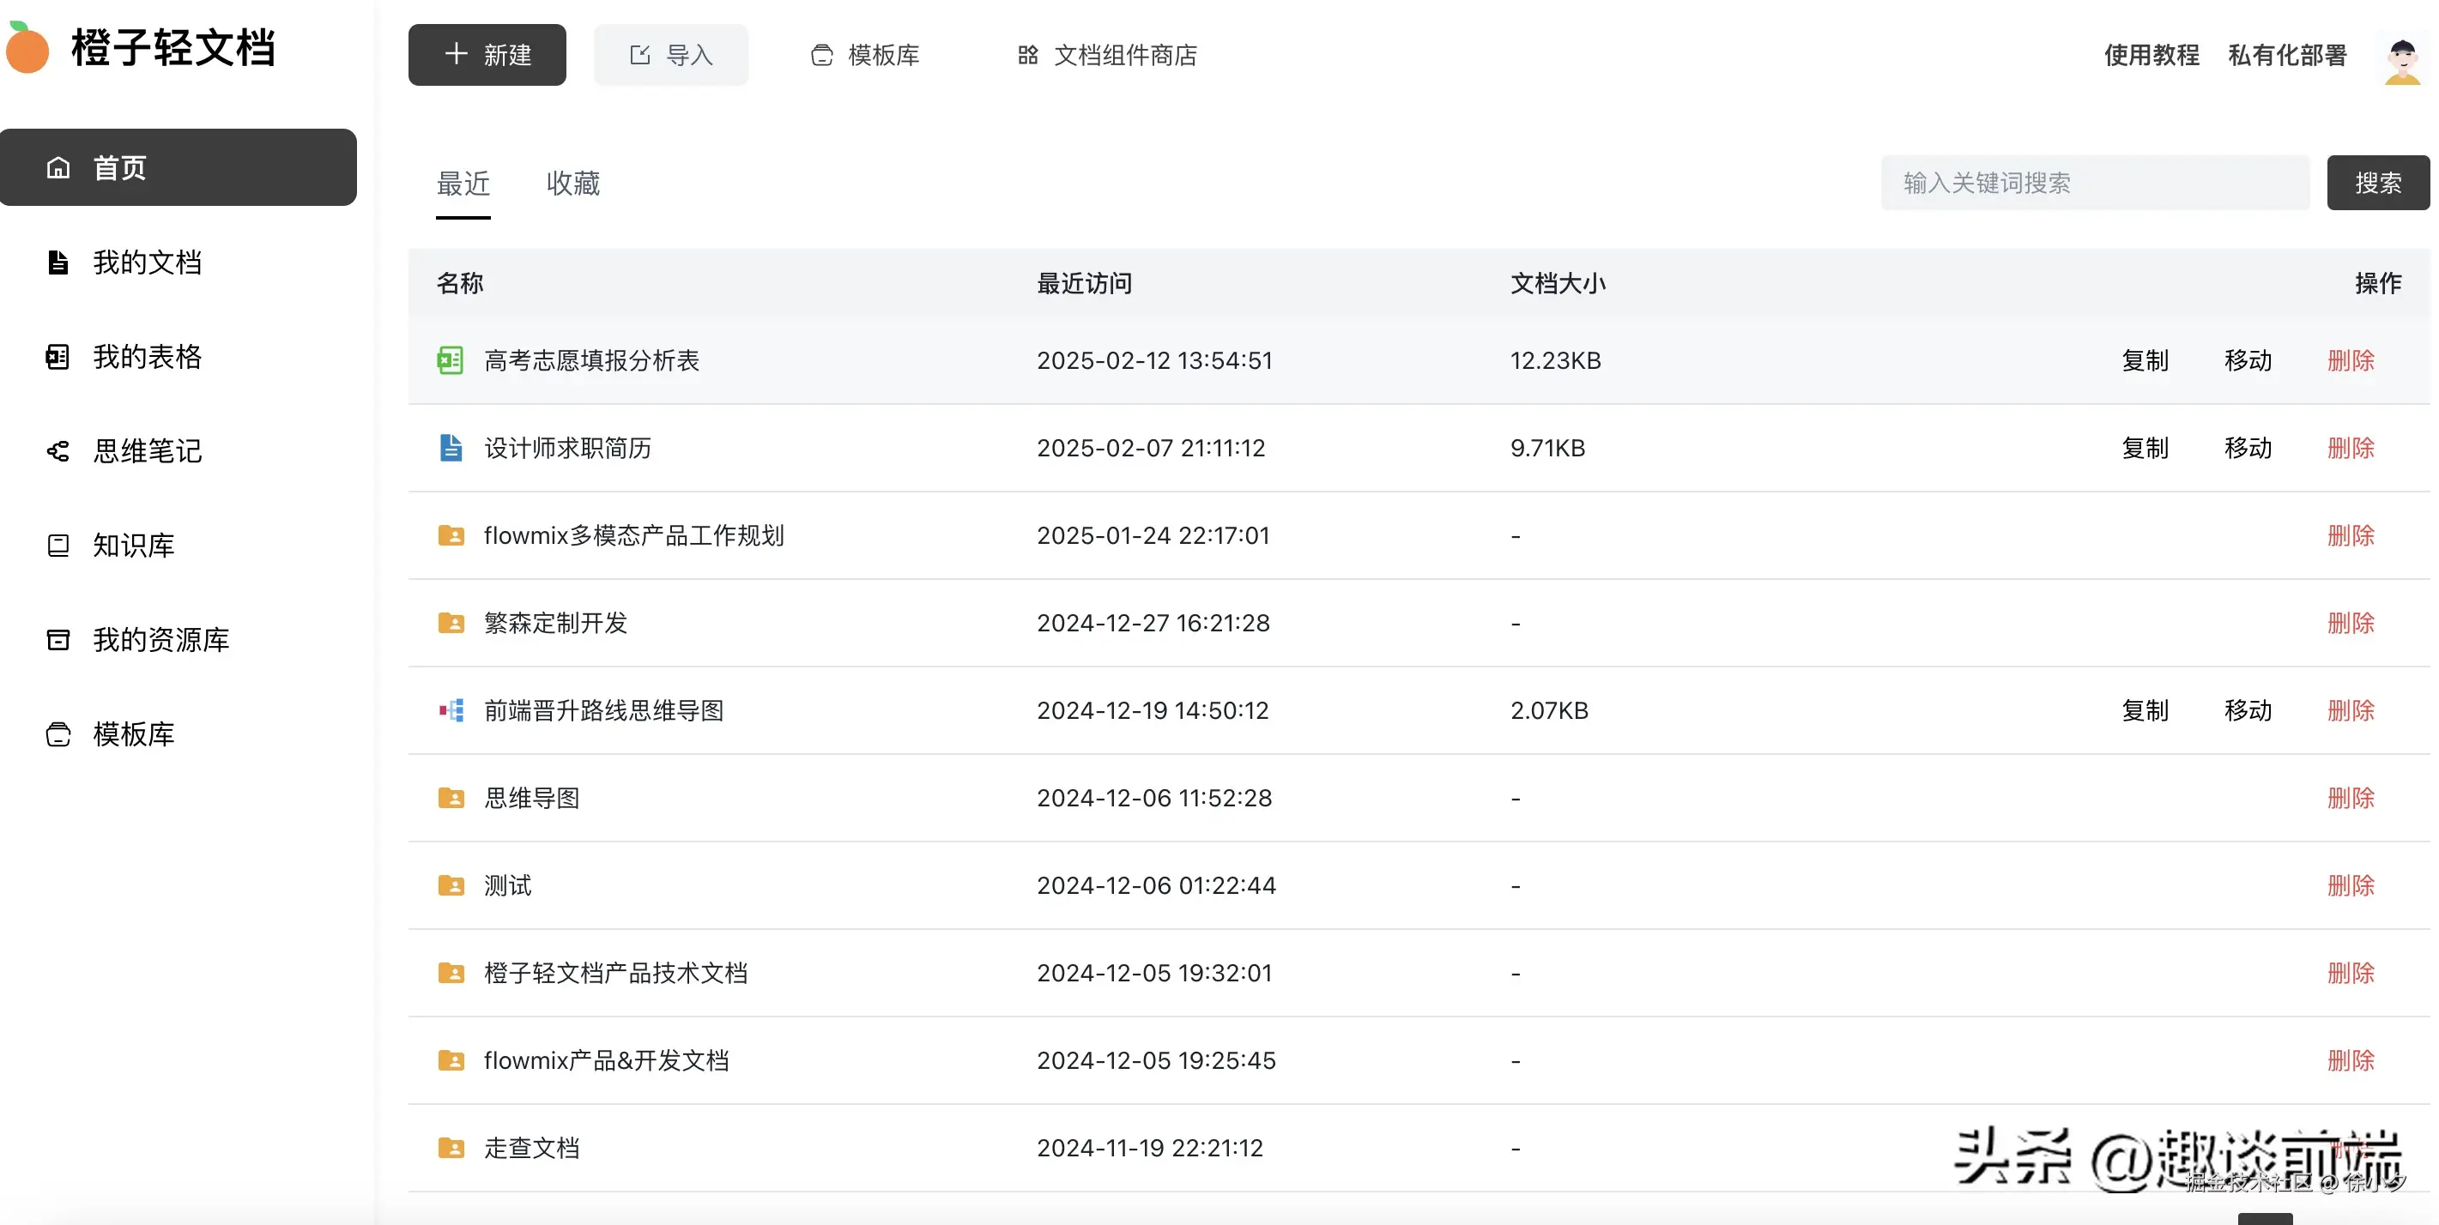Delete the 繁森定制开发 folder
2439x1225 pixels.
pos(2351,623)
